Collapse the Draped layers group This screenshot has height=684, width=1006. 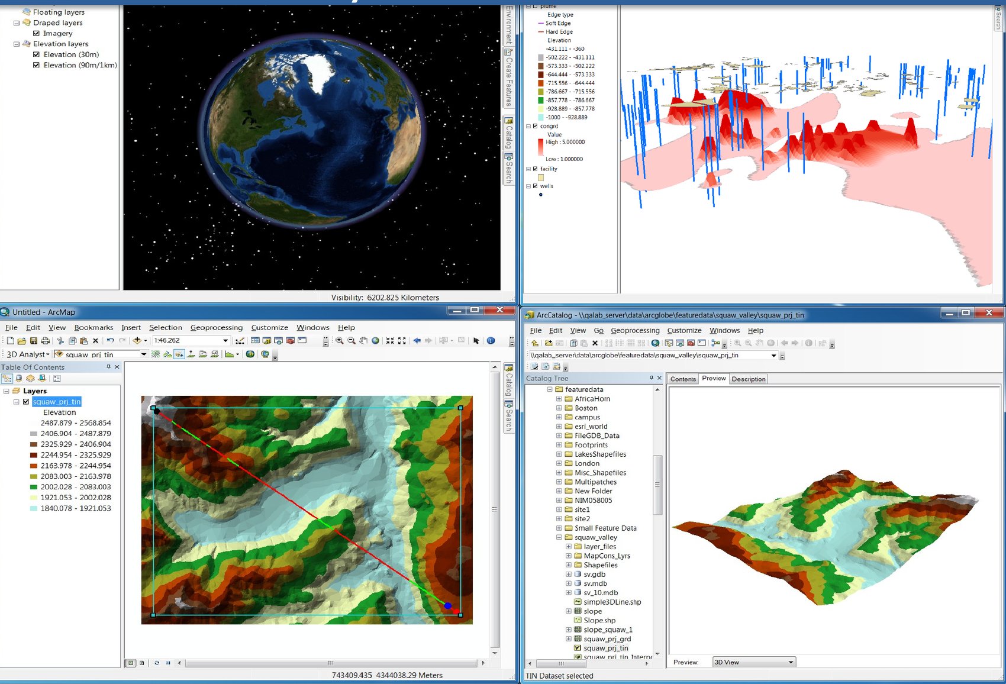pyautogui.click(x=17, y=23)
